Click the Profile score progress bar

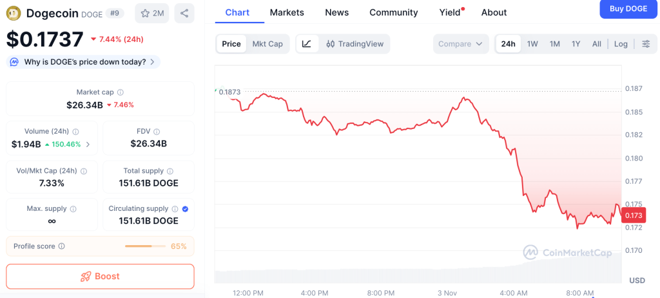point(146,246)
